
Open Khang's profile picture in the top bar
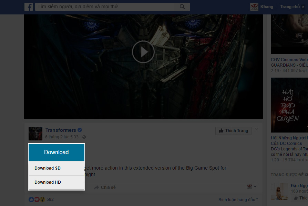(254, 7)
